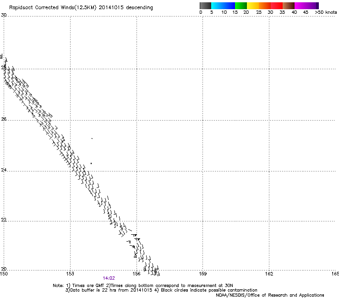The width and height of the screenshot is (339, 298).
Task: Click the latitude label 24
Action: [x=4, y=170]
